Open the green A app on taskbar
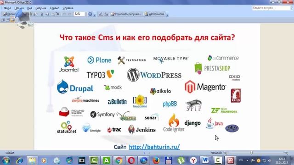The image size is (294, 165). [x=106, y=160]
